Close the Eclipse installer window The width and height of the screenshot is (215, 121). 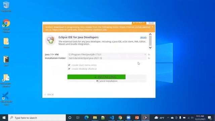pos(151,23)
